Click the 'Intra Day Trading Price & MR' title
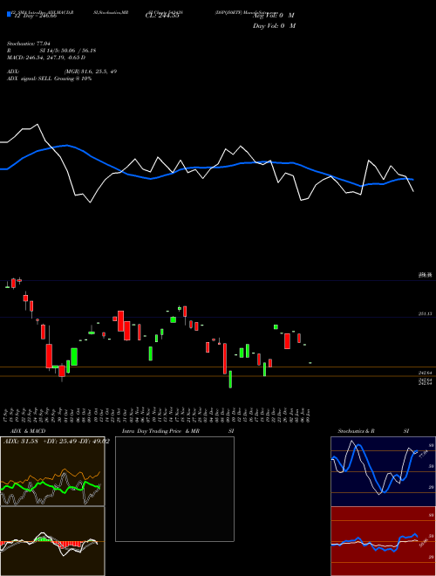 click(160, 431)
